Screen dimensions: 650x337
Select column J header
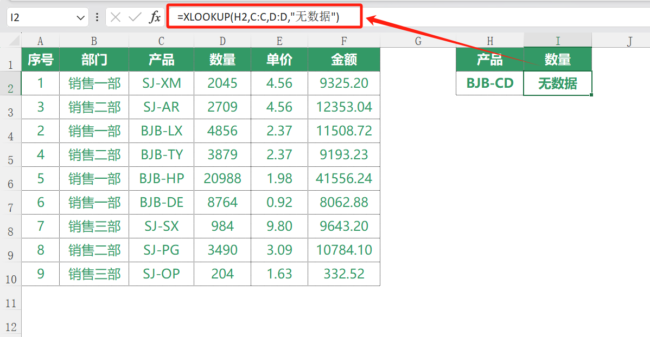[x=630, y=41]
